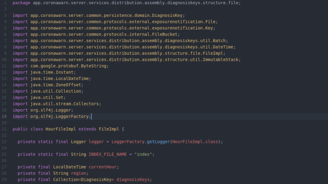Click the org.slf4j.LoggerFactory import
The image size is (328, 184).
52,117
